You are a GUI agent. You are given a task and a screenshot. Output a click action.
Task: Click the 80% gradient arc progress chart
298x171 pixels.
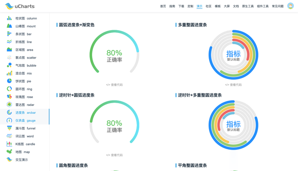coord(114,52)
